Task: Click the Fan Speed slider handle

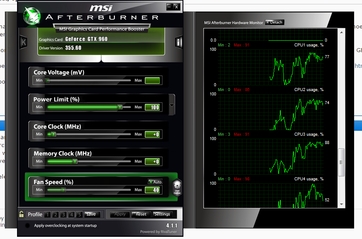Action: [x=63, y=190]
